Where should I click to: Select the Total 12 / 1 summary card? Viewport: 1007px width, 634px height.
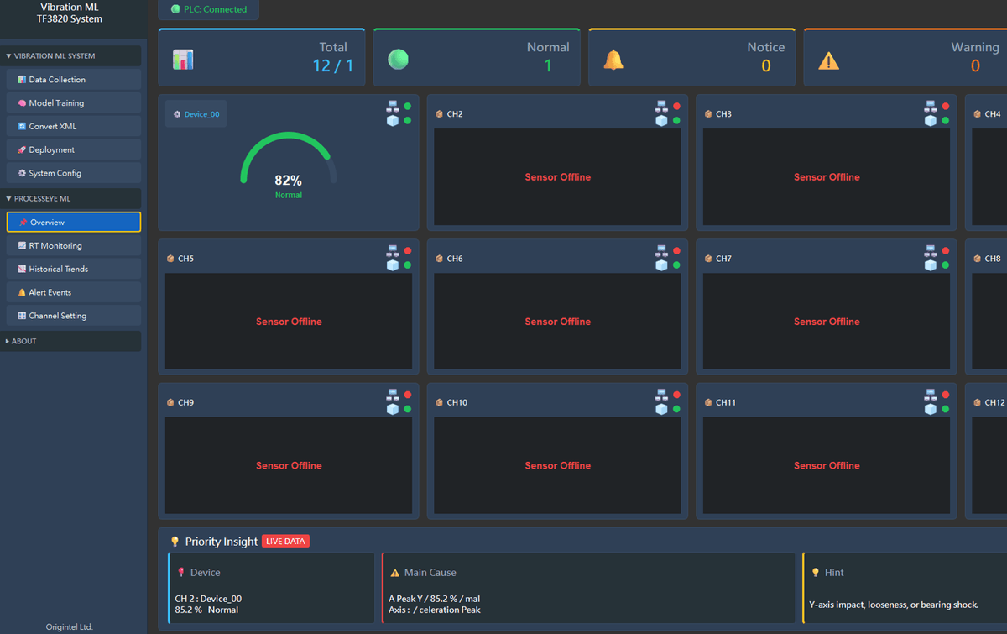pyautogui.click(x=262, y=58)
